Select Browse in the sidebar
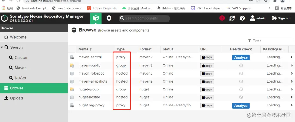Viewport: 295px width, 122px height. (34, 88)
